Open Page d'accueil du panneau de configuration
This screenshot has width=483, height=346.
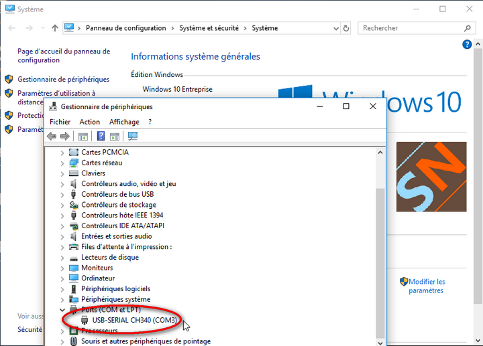64,56
